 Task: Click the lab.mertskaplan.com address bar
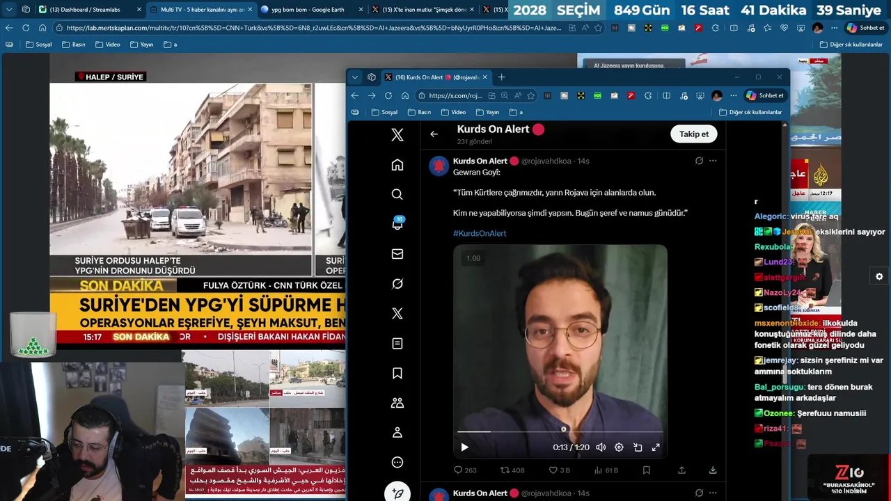(315, 28)
